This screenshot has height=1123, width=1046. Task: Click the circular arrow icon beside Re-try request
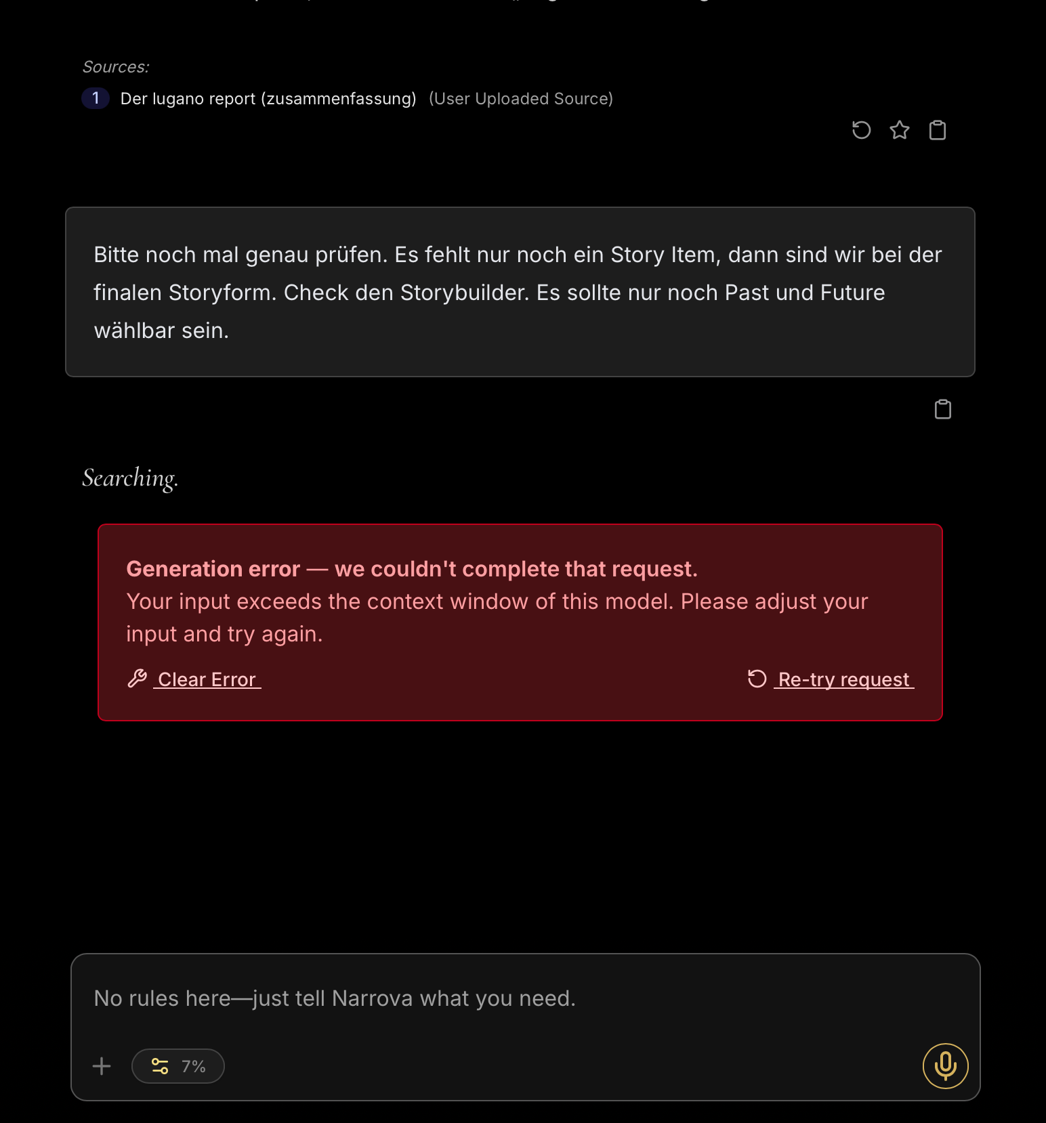[x=757, y=679]
